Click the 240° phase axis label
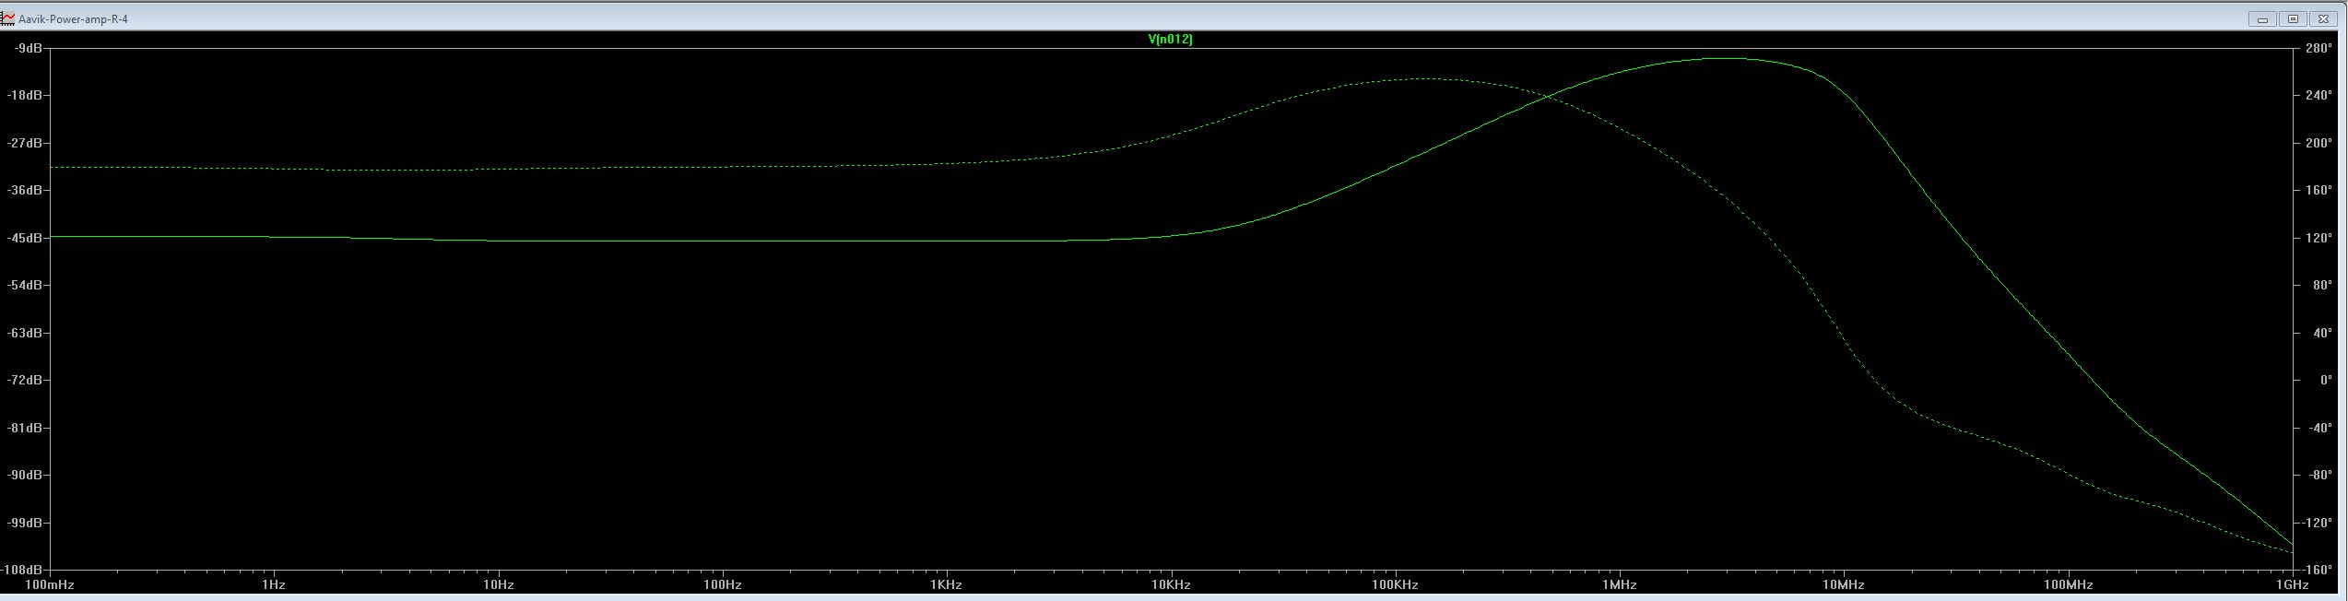The image size is (2348, 601). click(x=2319, y=95)
